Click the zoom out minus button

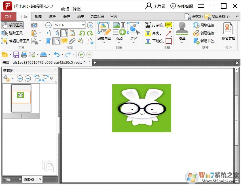pyautogui.click(x=48, y=25)
